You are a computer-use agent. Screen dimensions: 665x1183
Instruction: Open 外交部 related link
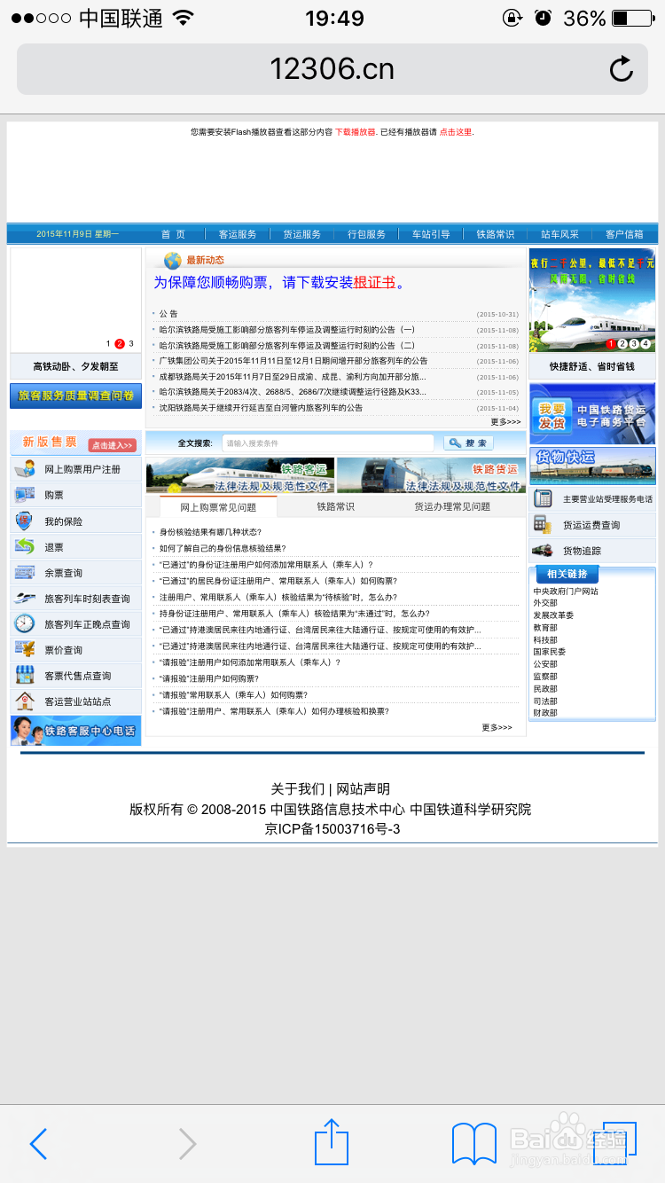(545, 603)
